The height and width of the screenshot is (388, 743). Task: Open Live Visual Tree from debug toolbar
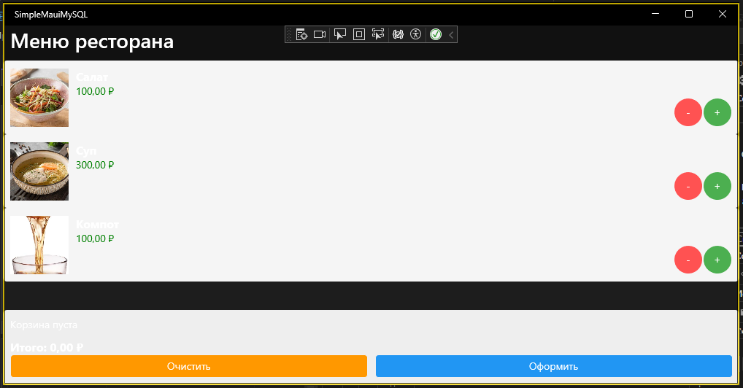coord(301,34)
